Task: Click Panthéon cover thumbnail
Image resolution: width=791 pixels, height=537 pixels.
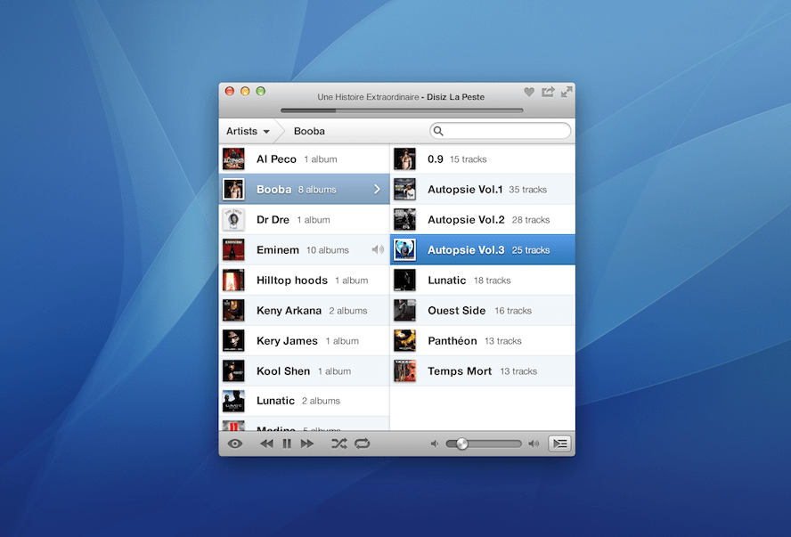Action: [x=404, y=340]
